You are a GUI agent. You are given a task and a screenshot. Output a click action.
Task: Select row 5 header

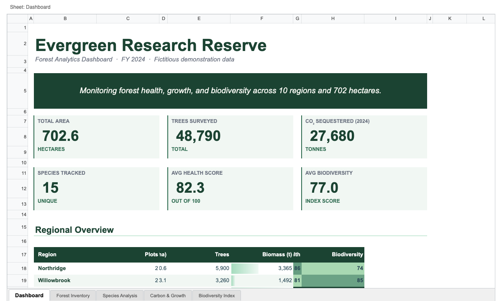click(x=25, y=91)
